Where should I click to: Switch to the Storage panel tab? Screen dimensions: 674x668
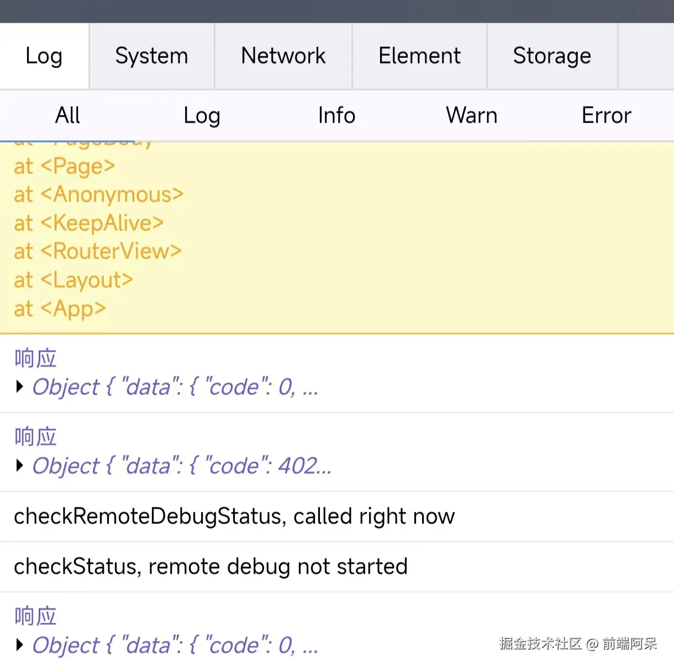click(552, 56)
